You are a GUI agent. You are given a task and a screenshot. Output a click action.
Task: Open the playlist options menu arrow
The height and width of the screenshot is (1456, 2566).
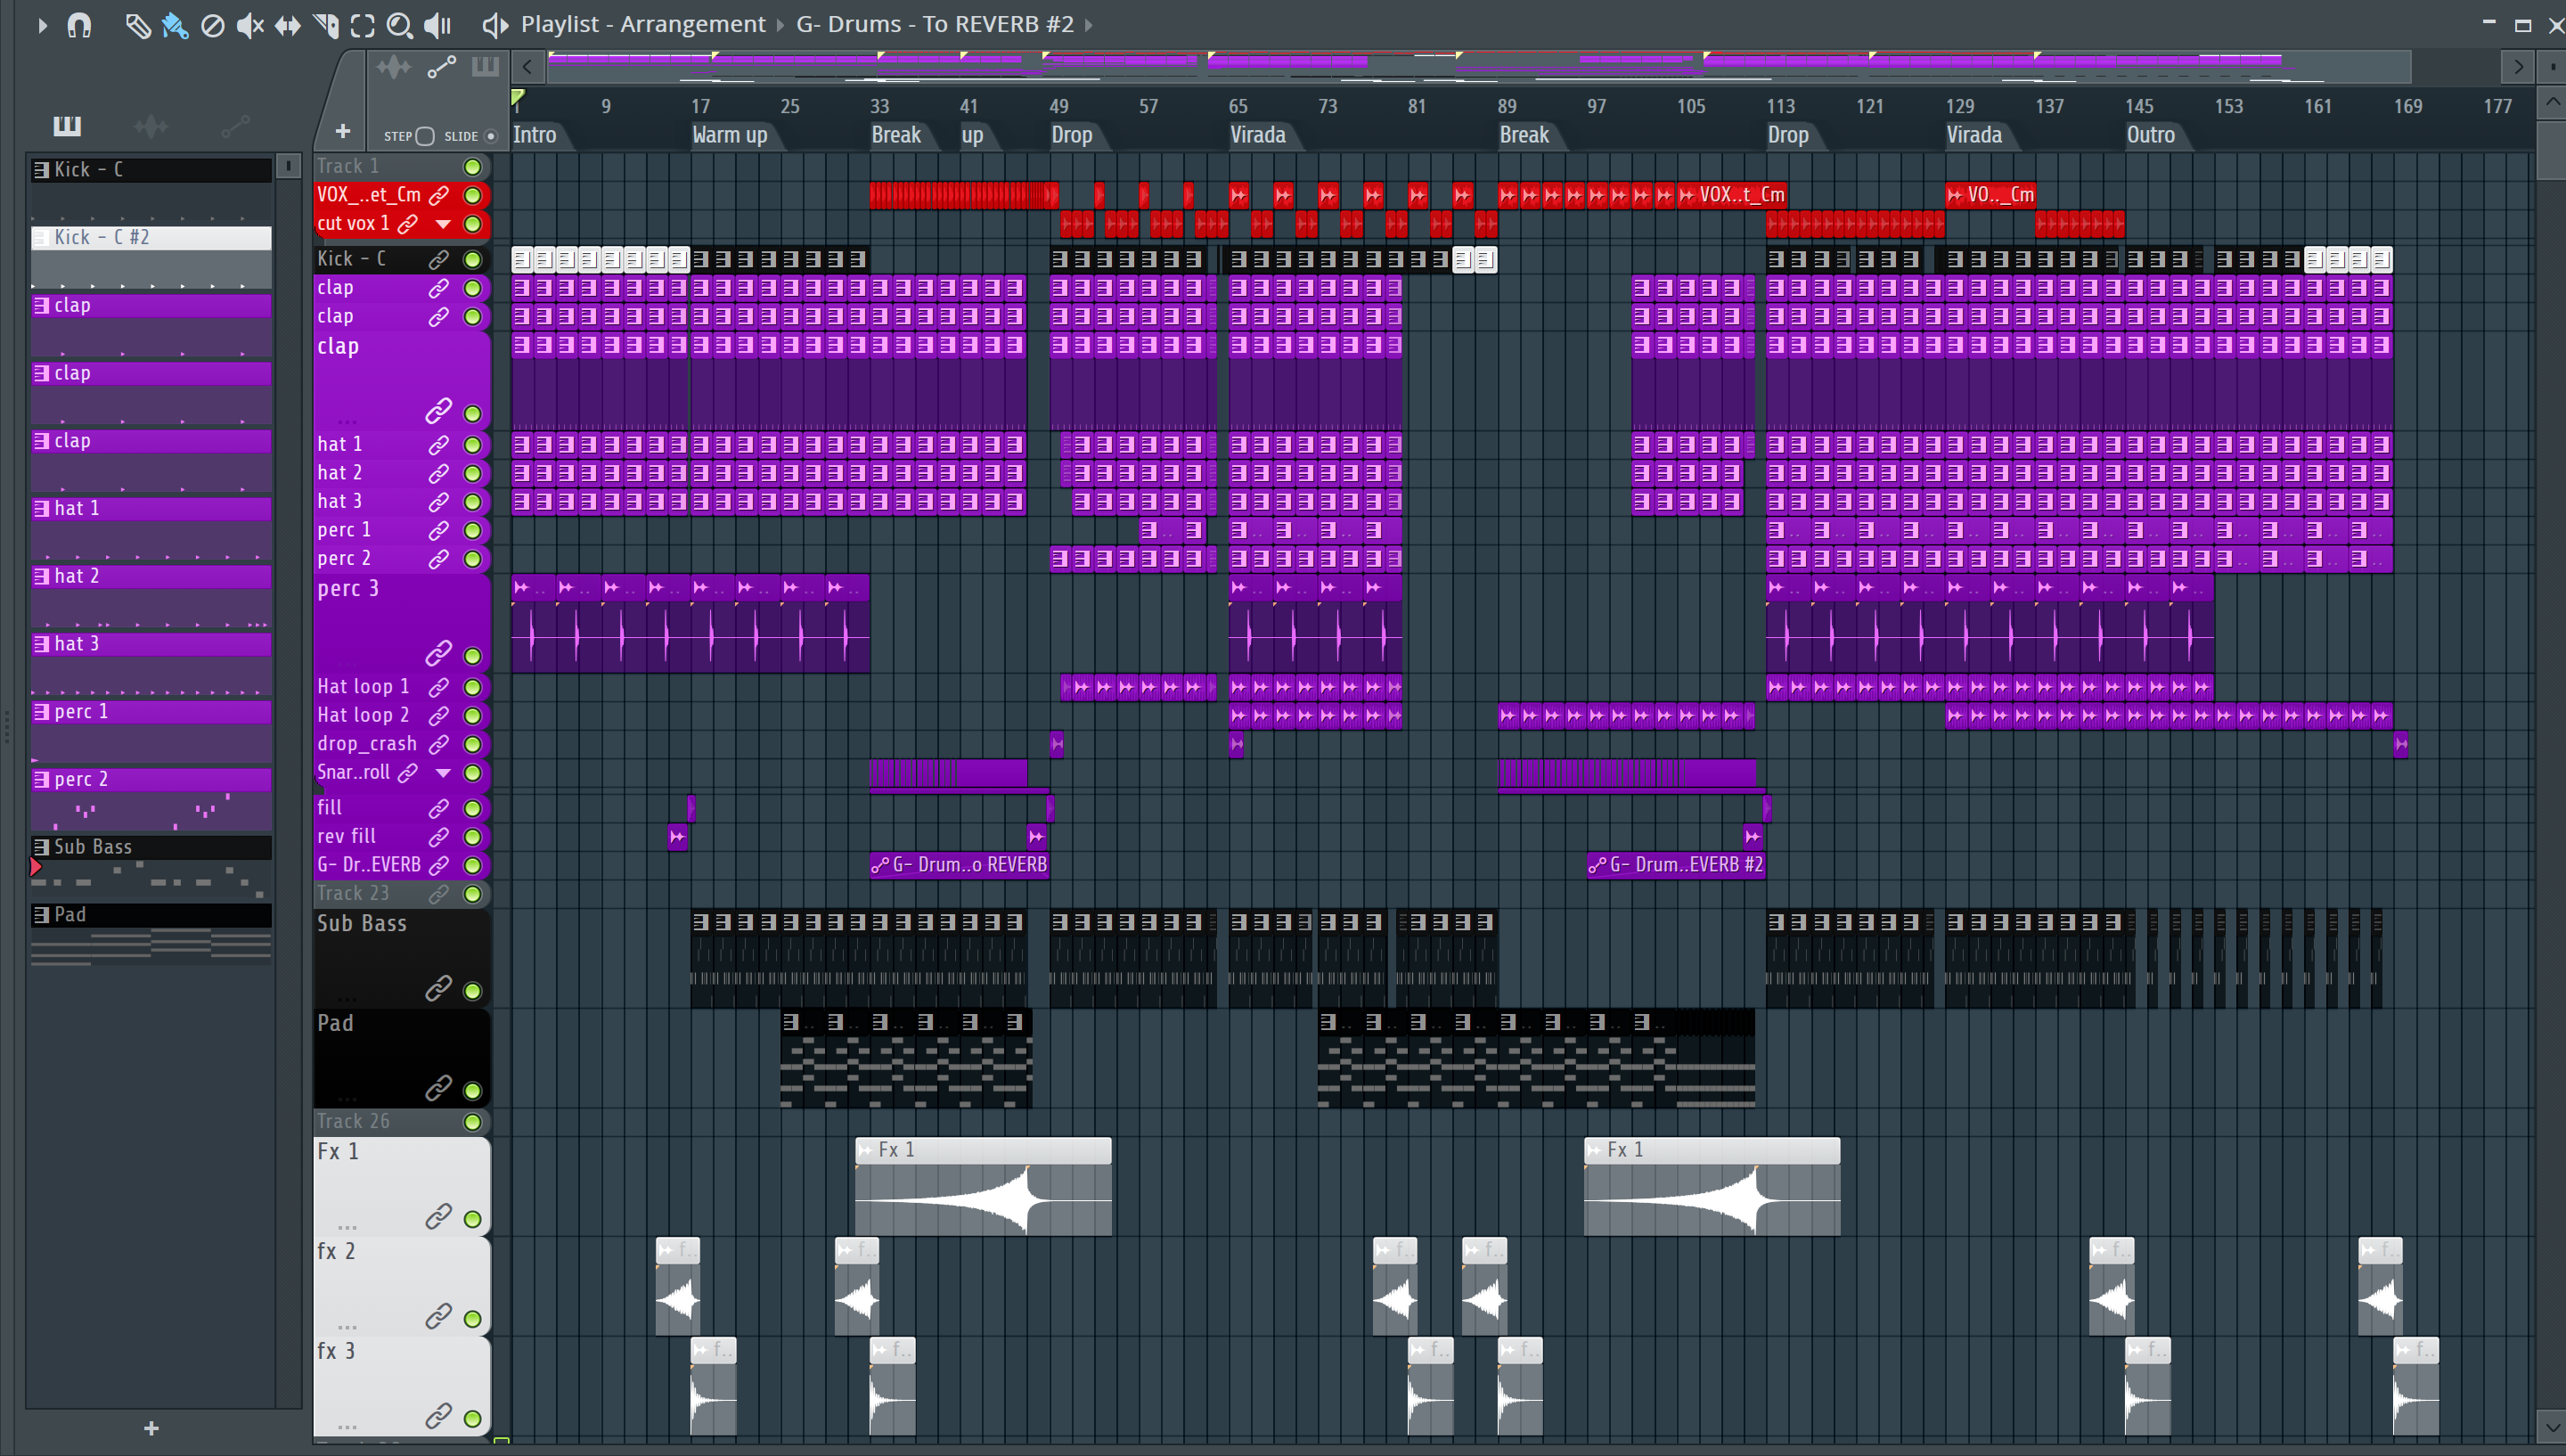[x=42, y=25]
